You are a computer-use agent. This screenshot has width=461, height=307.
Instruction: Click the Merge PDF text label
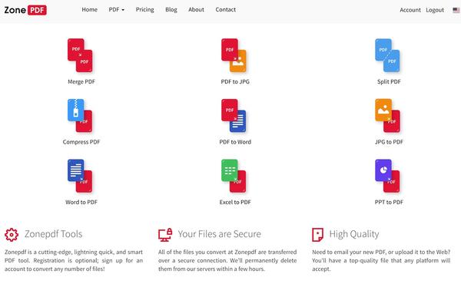pyautogui.click(x=81, y=81)
